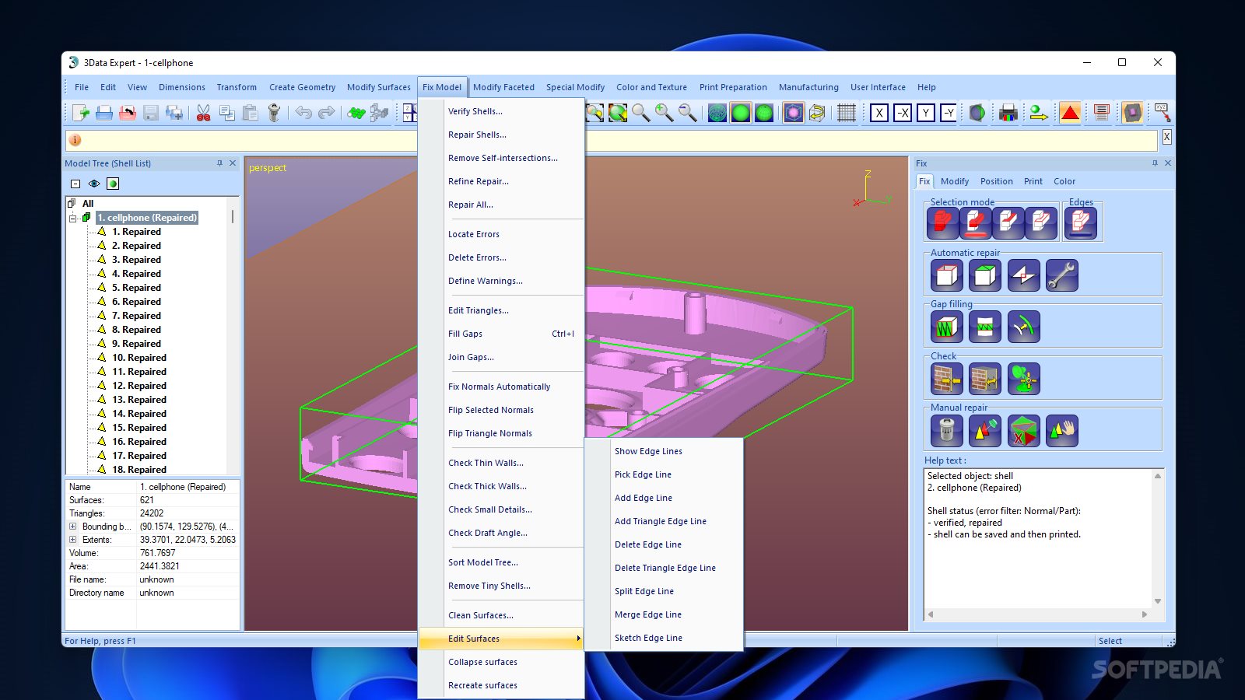Click the scissors Cut icon in toolbar

tap(203, 113)
